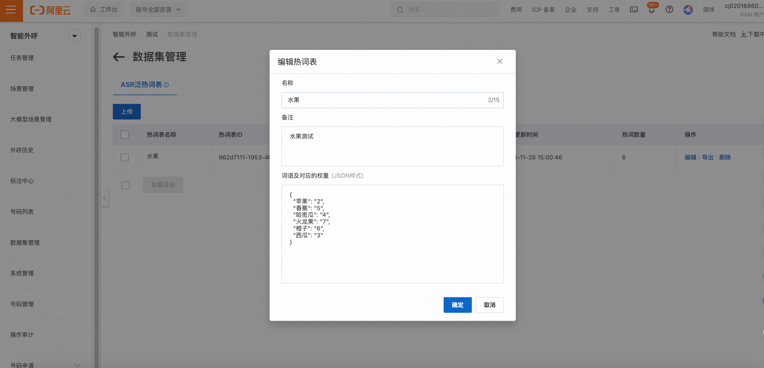Open the 费用 menu
The image size is (764, 368).
pyautogui.click(x=516, y=10)
